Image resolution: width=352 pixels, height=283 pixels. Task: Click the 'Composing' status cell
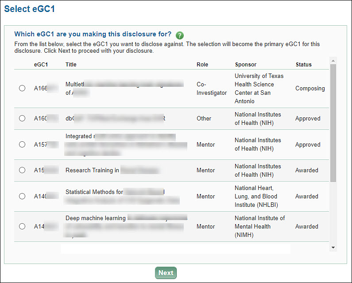point(310,88)
